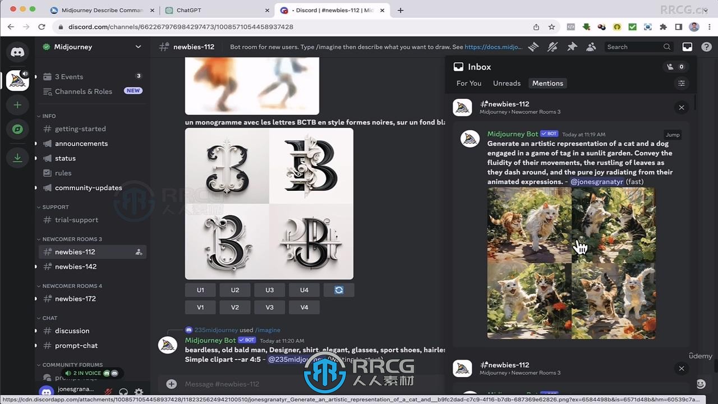
Task: Switch to For You inbox tab
Action: coord(469,83)
